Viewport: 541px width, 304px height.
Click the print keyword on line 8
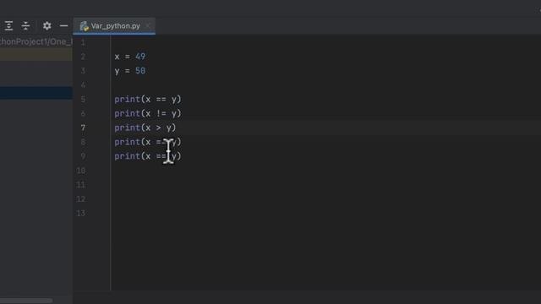click(x=128, y=142)
